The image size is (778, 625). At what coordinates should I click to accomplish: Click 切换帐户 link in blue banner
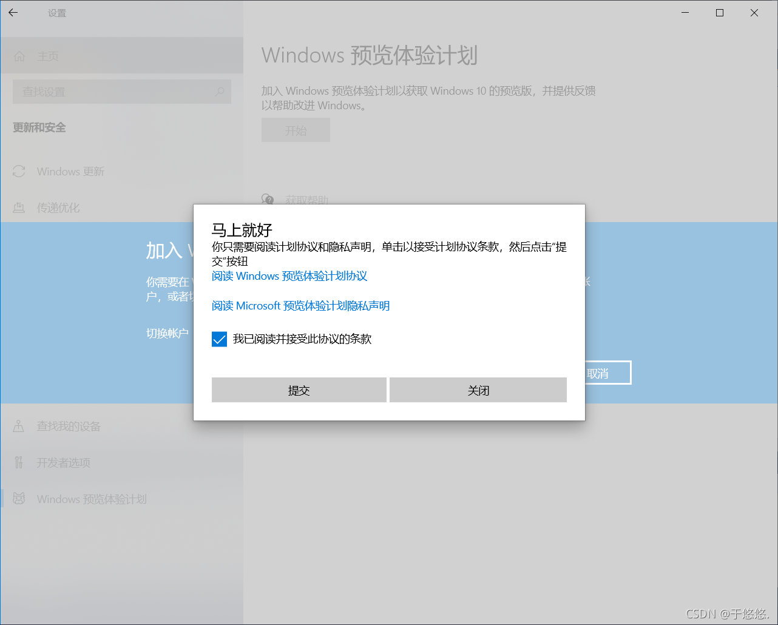(167, 333)
